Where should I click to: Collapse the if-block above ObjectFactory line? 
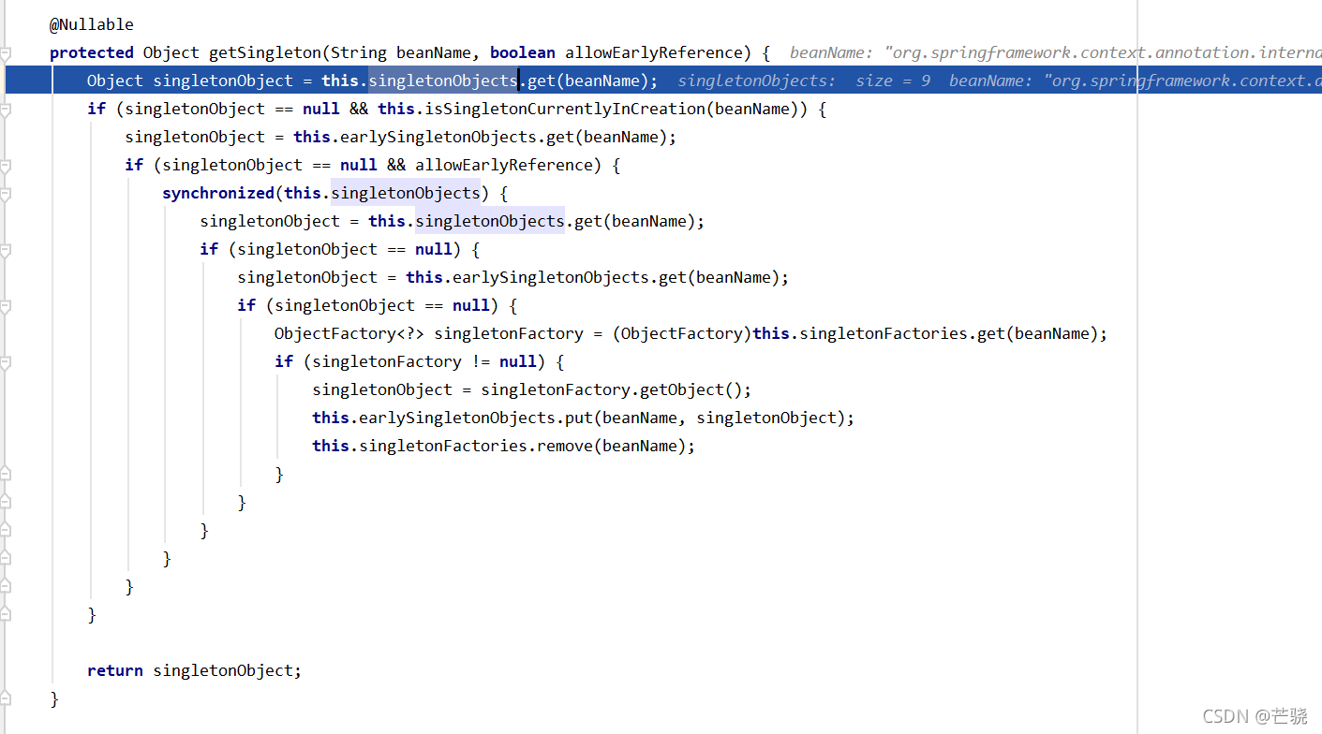(x=5, y=306)
